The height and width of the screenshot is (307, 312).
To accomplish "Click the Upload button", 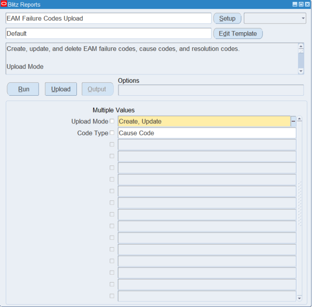I will pos(61,89).
